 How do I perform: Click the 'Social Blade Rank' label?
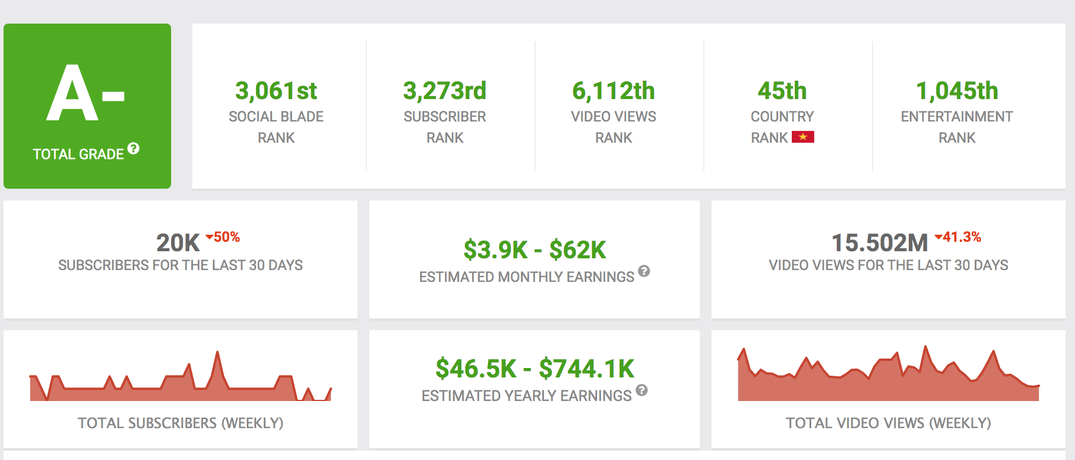(x=276, y=127)
